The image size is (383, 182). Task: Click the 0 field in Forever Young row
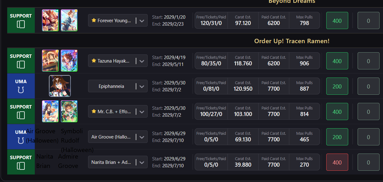coord(369,21)
